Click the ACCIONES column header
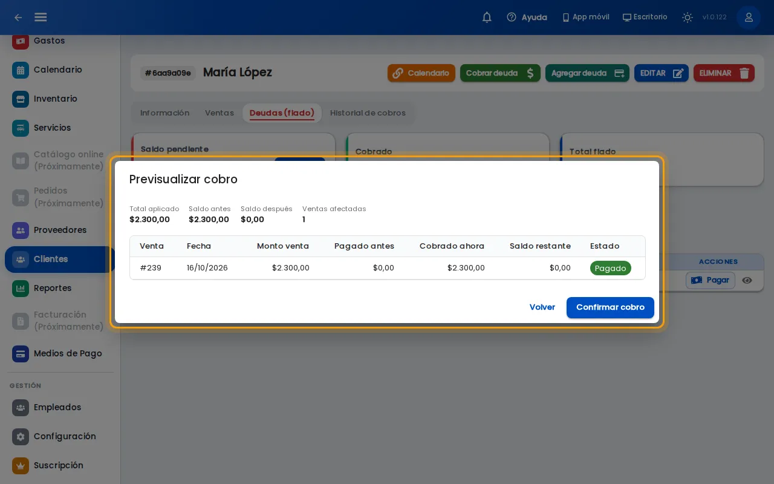This screenshot has width=774, height=484. pos(718,262)
